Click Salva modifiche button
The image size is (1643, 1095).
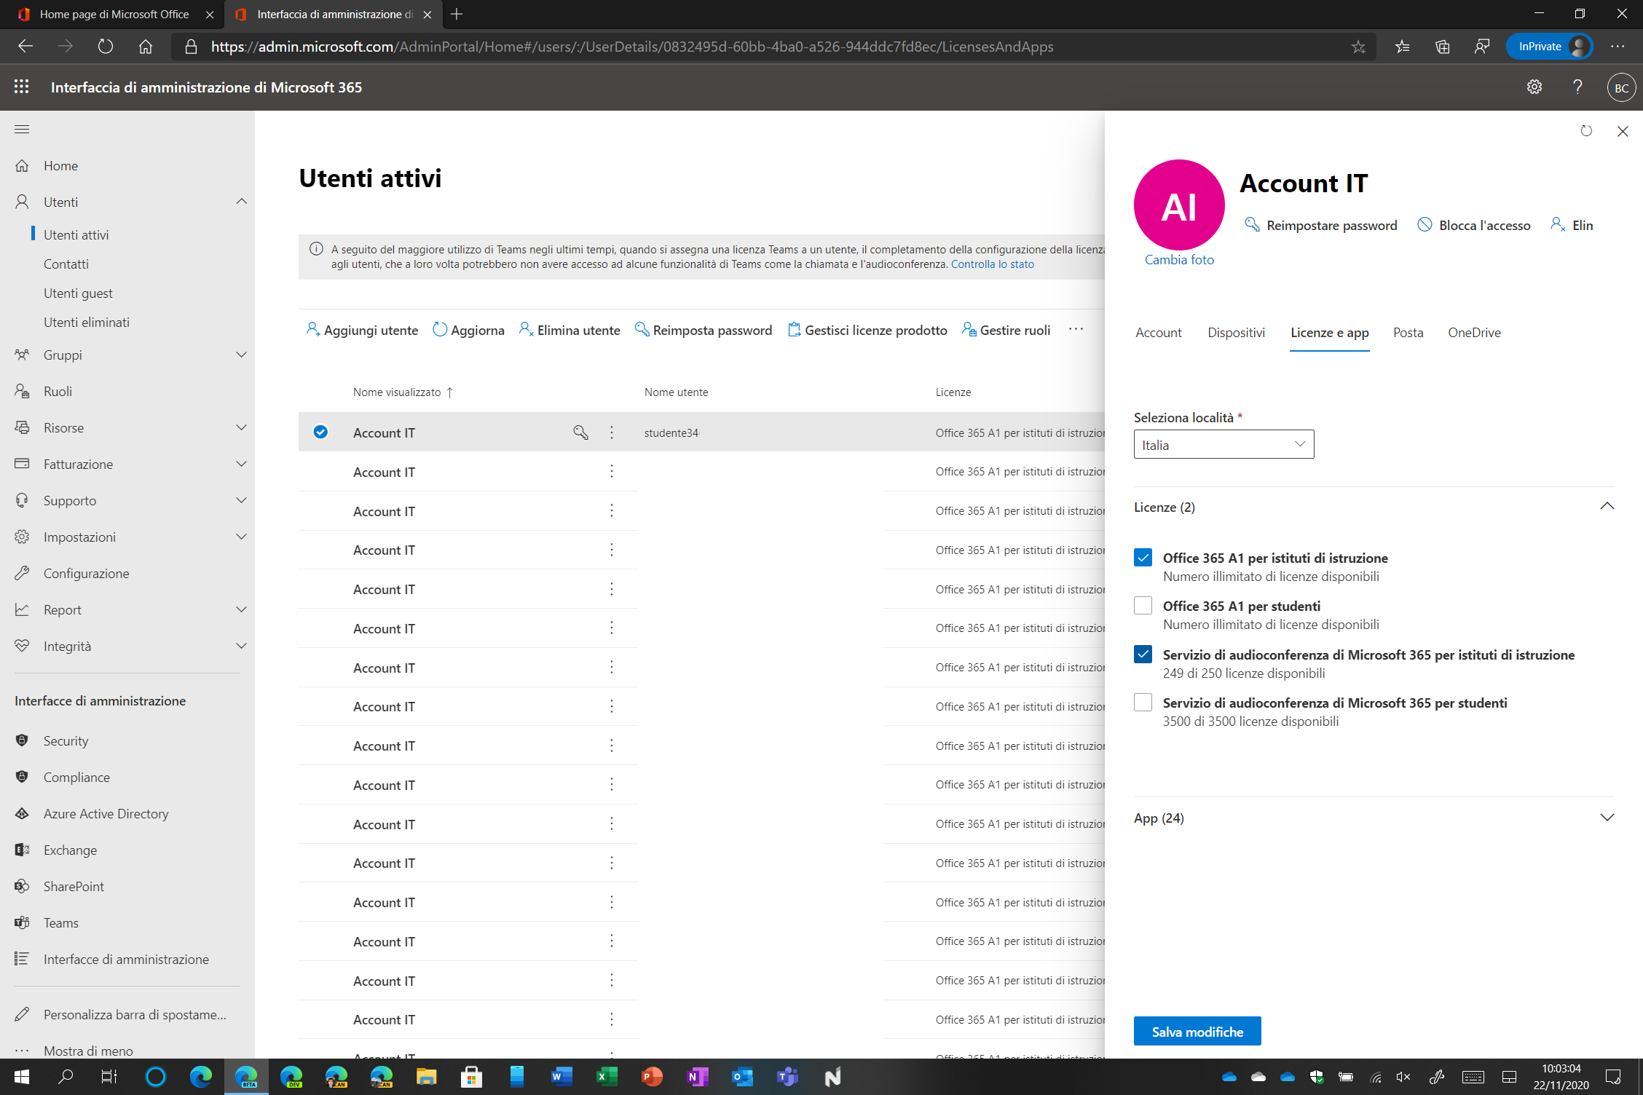1197,1032
